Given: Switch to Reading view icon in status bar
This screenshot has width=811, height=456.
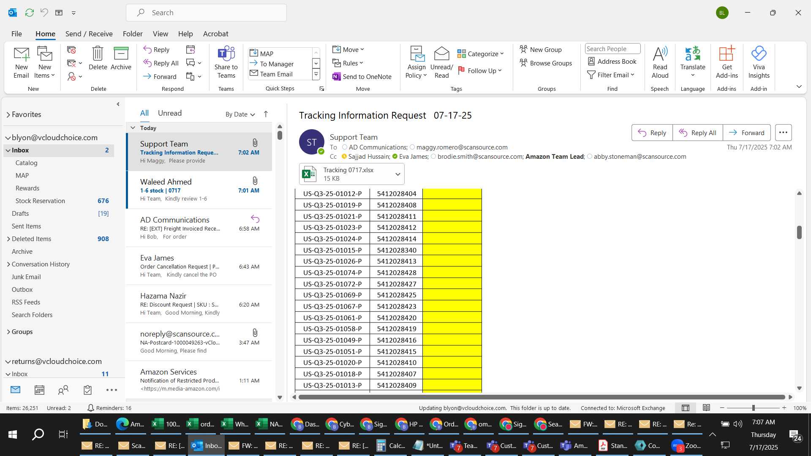Looking at the screenshot, I should pyautogui.click(x=706, y=408).
